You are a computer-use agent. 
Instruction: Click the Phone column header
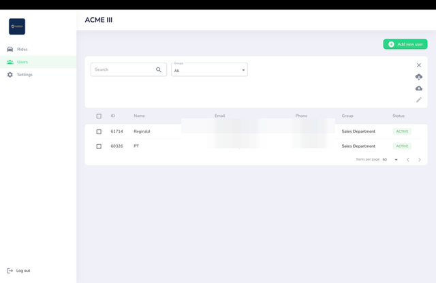tap(301, 116)
